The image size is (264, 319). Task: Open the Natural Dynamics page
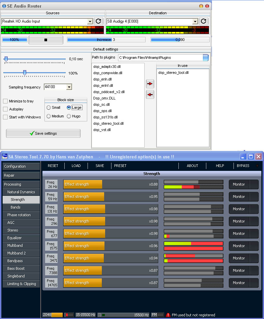coord(21,192)
